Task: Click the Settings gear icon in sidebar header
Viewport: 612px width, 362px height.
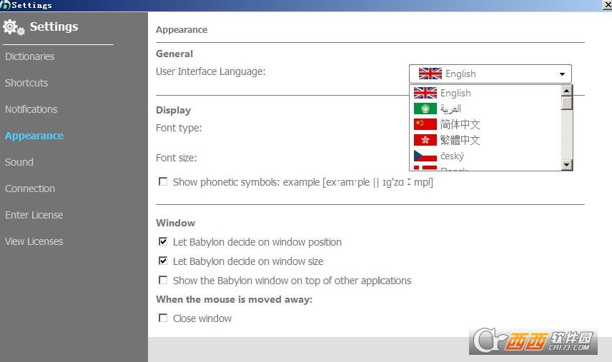Action: pos(14,27)
